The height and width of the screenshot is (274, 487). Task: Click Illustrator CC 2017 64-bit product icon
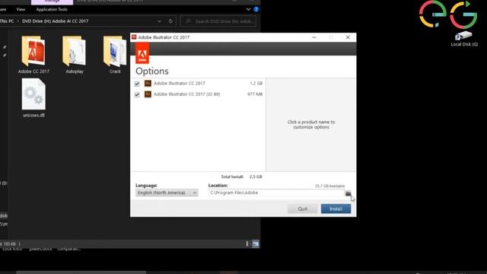click(x=148, y=83)
